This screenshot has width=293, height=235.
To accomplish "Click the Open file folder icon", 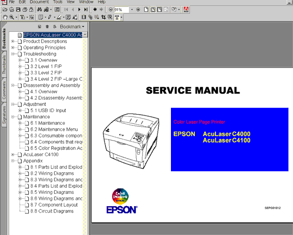I will pyautogui.click(x=5, y=10).
